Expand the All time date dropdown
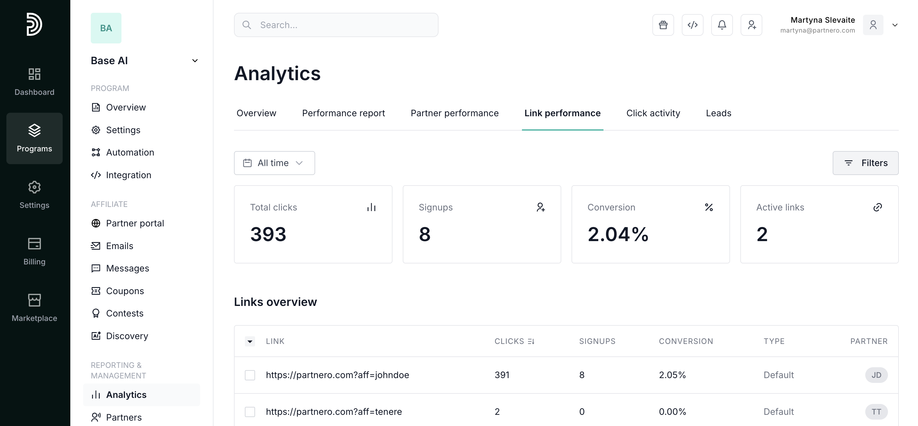 (x=274, y=163)
